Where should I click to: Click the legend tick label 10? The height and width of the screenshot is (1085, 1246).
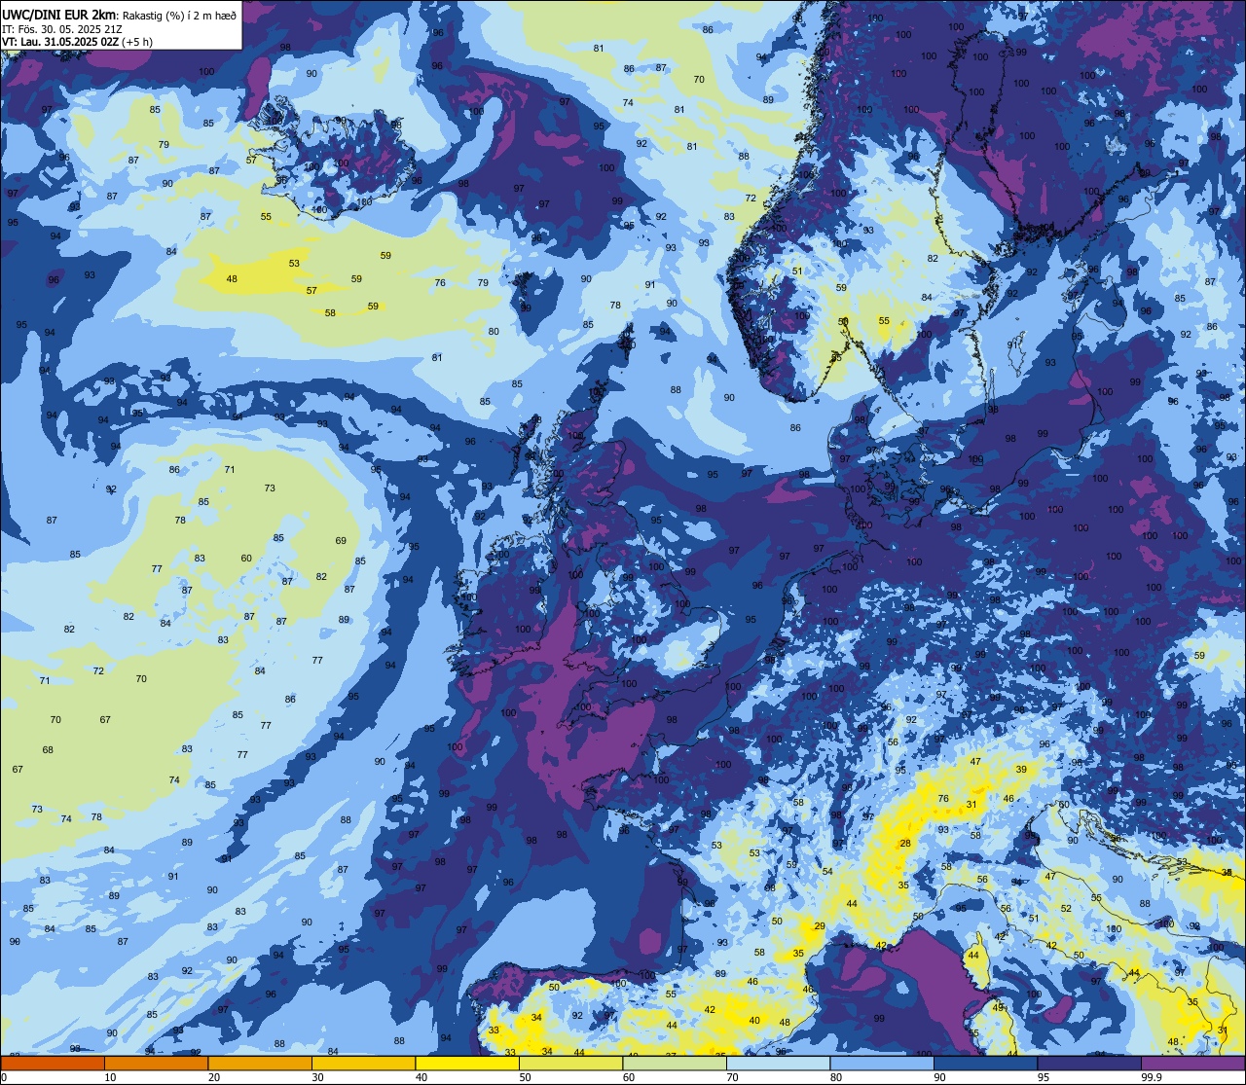click(111, 1078)
